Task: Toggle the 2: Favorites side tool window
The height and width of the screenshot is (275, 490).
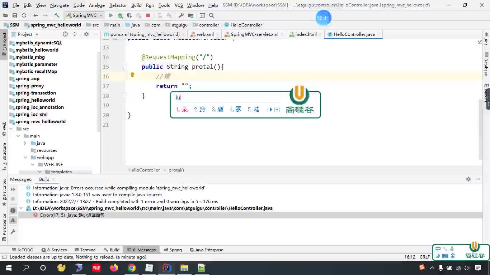Action: pos(4,193)
